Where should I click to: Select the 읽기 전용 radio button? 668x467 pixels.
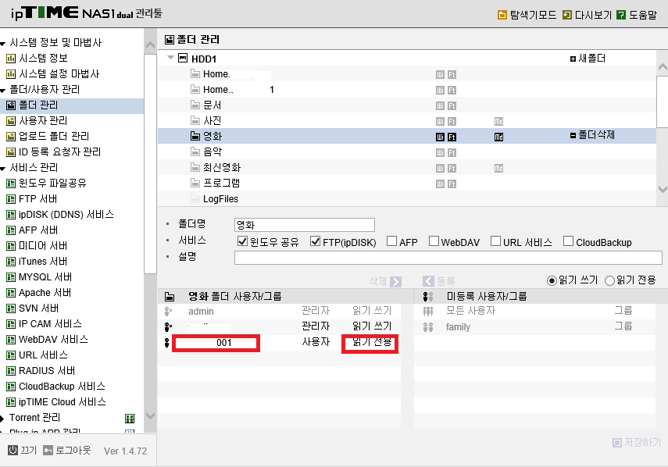pyautogui.click(x=609, y=280)
